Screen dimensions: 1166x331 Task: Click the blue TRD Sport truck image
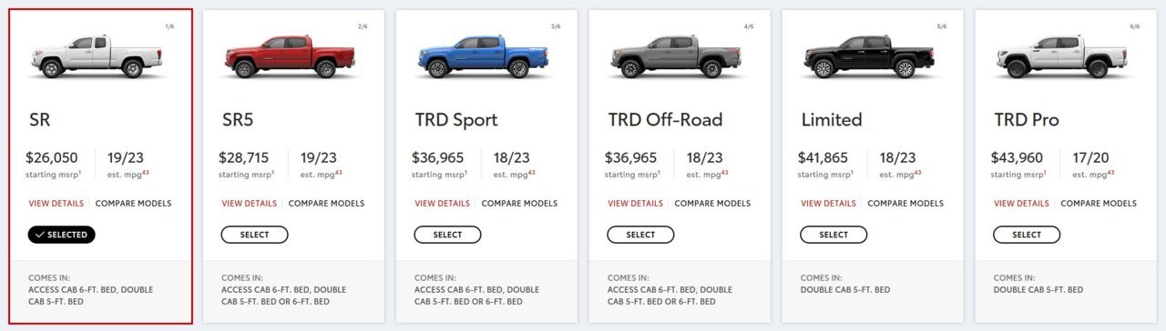click(482, 56)
